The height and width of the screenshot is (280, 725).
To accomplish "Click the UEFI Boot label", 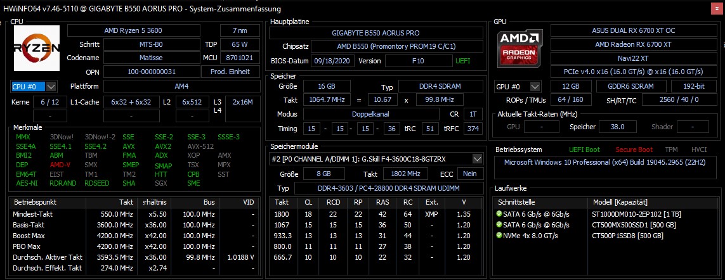I will [584, 150].
